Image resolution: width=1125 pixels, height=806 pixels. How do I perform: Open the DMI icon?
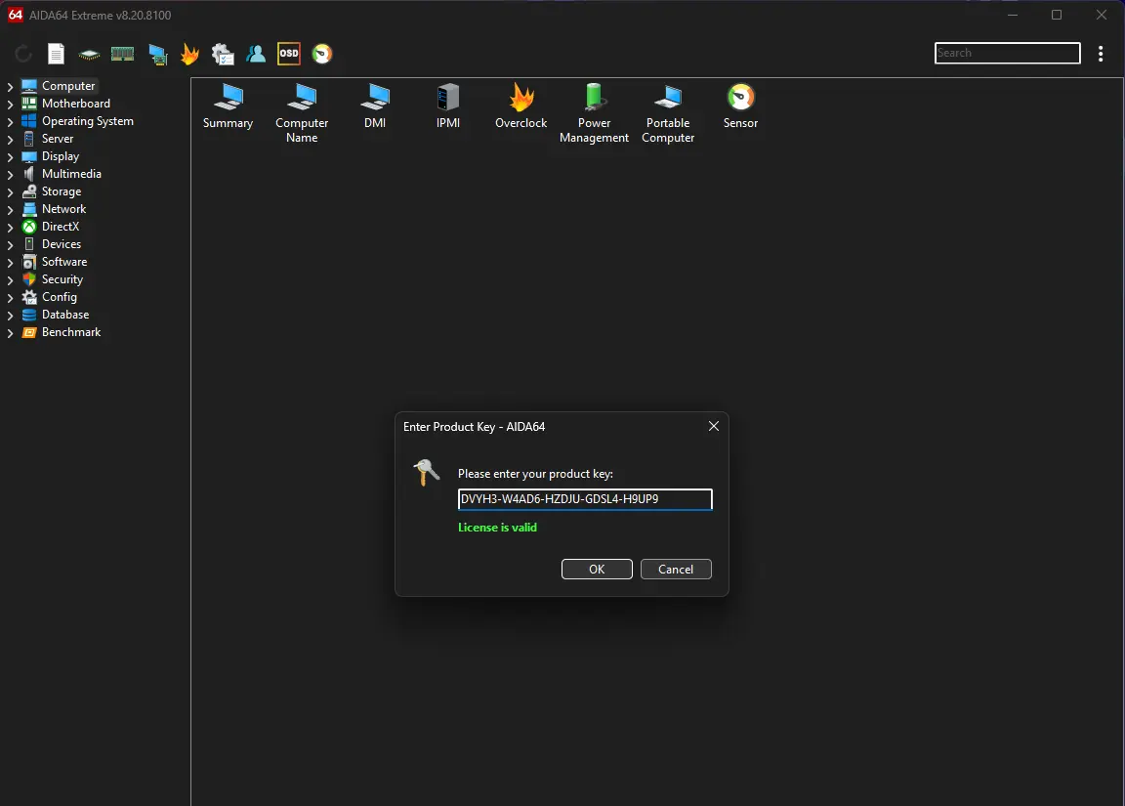pyautogui.click(x=375, y=106)
